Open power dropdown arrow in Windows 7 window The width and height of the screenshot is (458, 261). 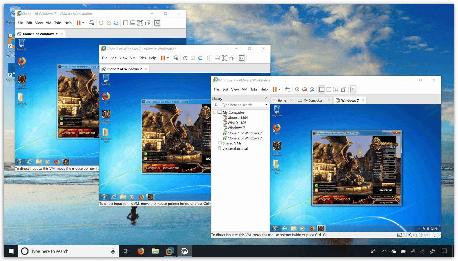coord(280,89)
